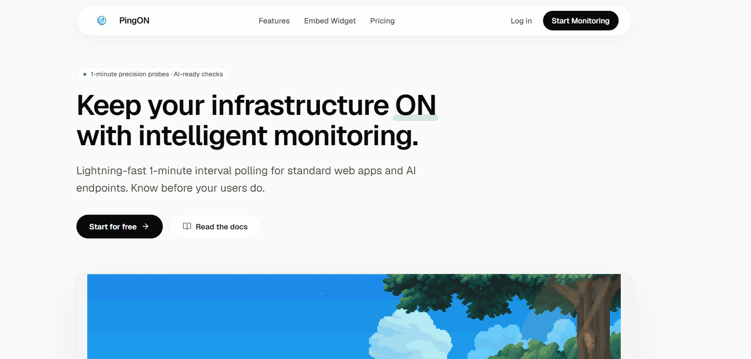Viewport: 751px width, 359px height.
Task: Click the green status dot in badge
Action: (85, 74)
